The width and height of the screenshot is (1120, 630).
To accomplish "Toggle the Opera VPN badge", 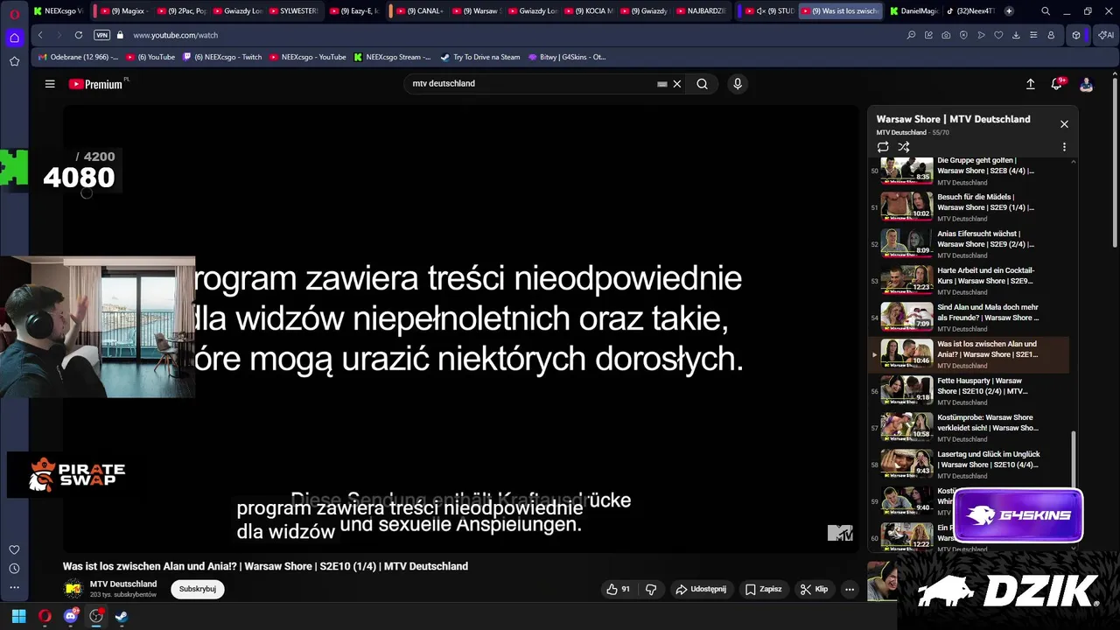I will pyautogui.click(x=101, y=35).
